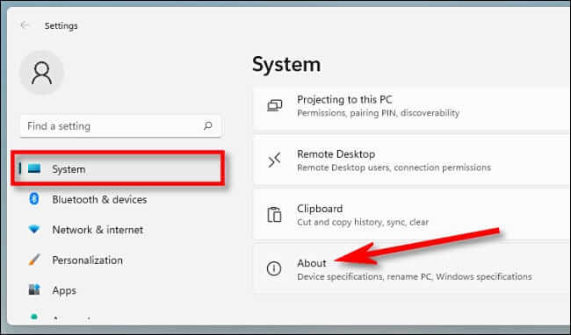This screenshot has width=571, height=335.
Task: Click the System page heading
Action: pos(286,65)
